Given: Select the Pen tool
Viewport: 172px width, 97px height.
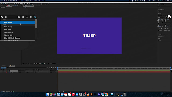Looking at the screenshot, I should click(x=20, y=4).
